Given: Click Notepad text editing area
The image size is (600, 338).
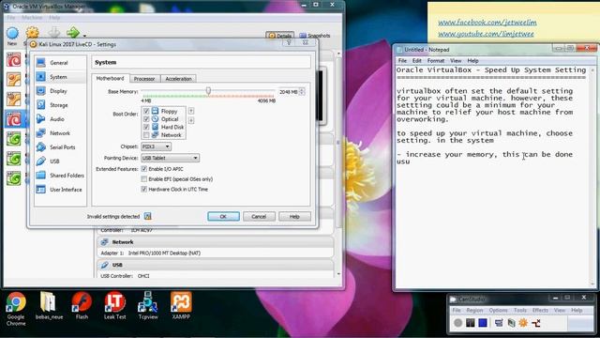Looking at the screenshot, I should (493, 177).
